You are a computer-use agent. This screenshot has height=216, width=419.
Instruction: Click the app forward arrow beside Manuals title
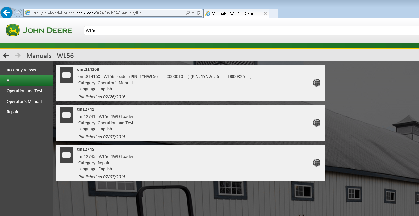point(18,55)
